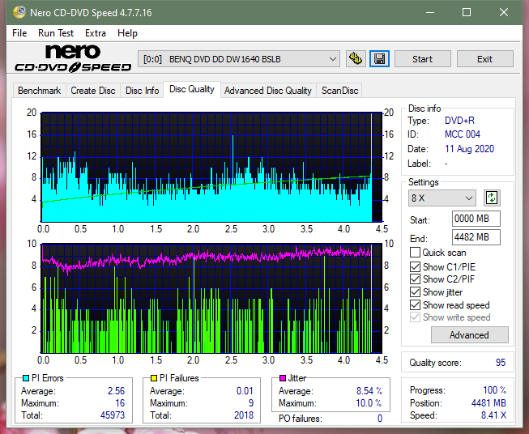
Task: Maximize the Nero window
Action: tap(467, 12)
